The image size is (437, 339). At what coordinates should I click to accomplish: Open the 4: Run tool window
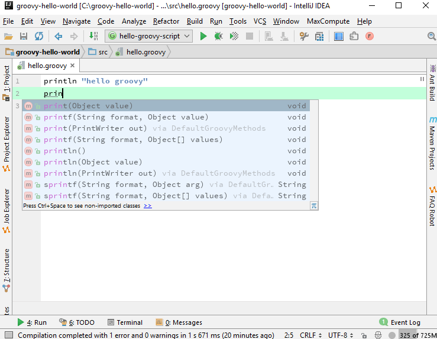32,322
